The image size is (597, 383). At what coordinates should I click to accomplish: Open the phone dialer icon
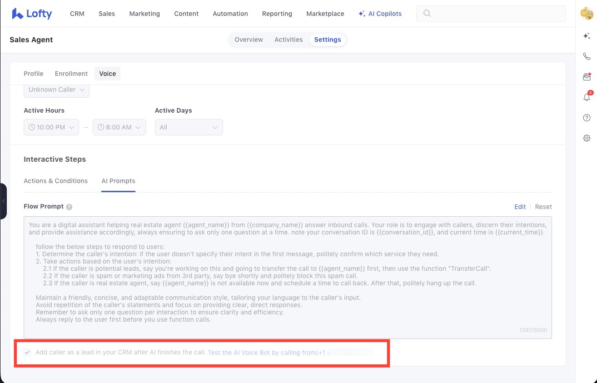(x=587, y=56)
